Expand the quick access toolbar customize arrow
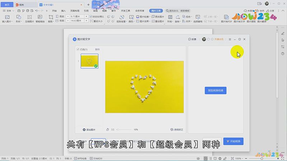The height and width of the screenshot is (161, 287). click(47, 11)
